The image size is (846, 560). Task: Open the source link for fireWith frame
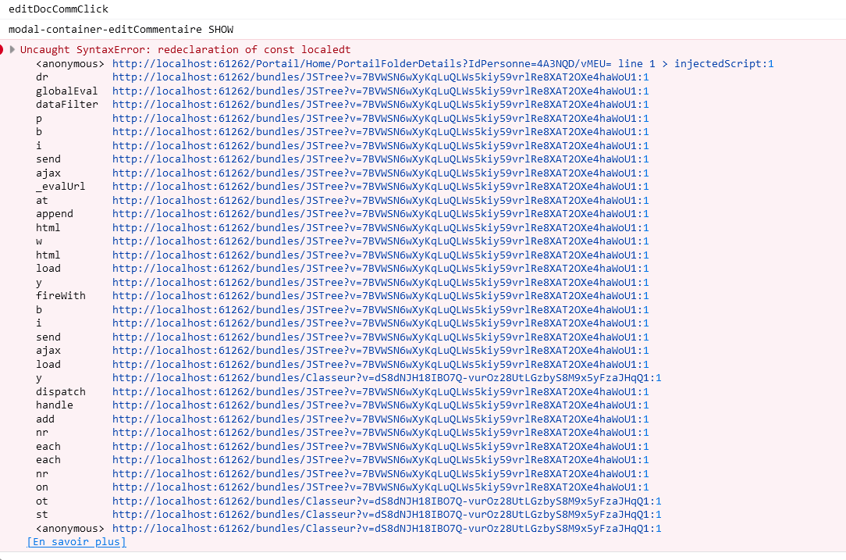point(380,296)
